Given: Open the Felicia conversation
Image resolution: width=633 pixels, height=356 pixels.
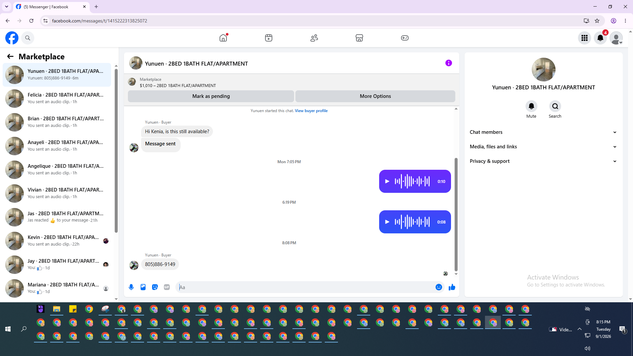Looking at the screenshot, I should [57, 98].
